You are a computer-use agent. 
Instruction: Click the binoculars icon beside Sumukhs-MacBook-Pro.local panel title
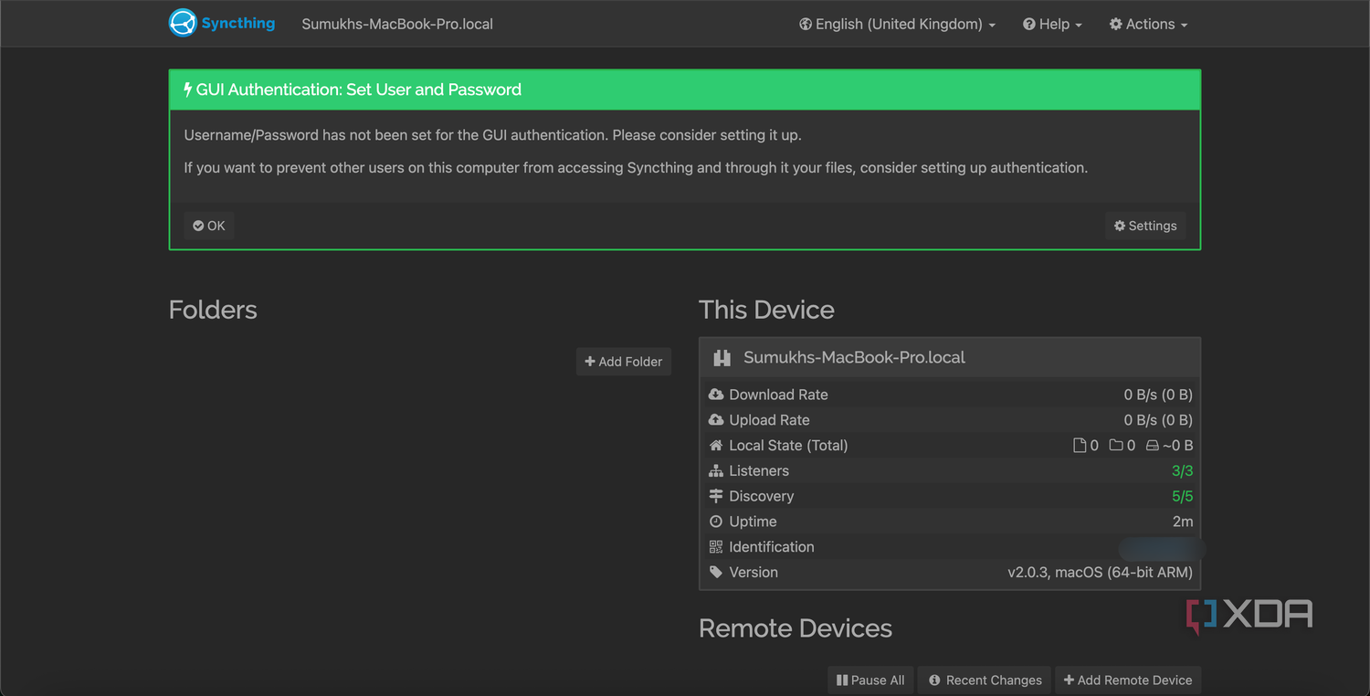click(x=722, y=358)
